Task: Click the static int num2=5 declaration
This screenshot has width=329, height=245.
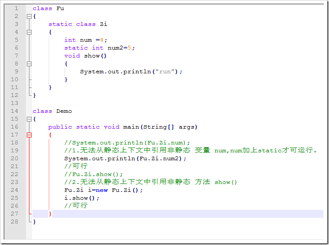Action: point(99,48)
